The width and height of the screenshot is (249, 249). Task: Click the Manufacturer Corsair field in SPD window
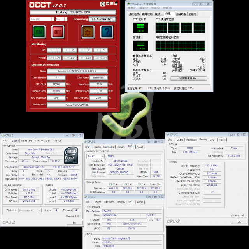tap(120, 169)
